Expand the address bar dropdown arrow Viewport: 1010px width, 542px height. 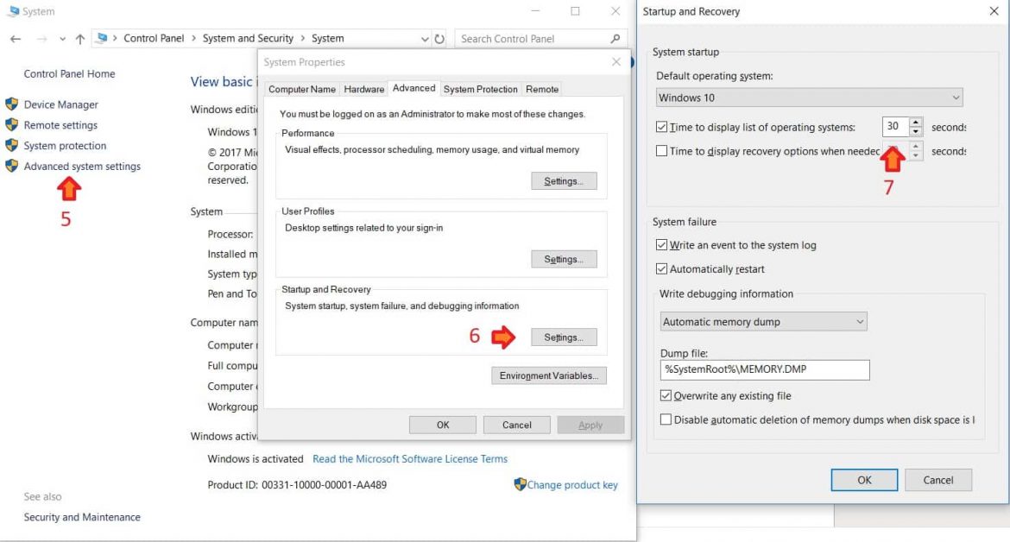[x=423, y=38]
